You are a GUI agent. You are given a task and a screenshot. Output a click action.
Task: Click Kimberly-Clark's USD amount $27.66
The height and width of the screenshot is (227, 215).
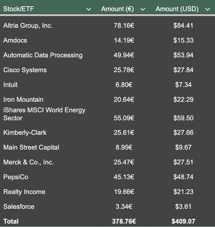(183, 133)
